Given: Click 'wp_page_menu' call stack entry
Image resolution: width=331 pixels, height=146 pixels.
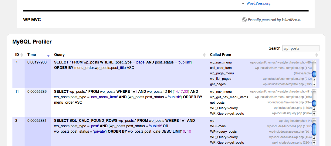Looking at the screenshot, I should 222,73.
